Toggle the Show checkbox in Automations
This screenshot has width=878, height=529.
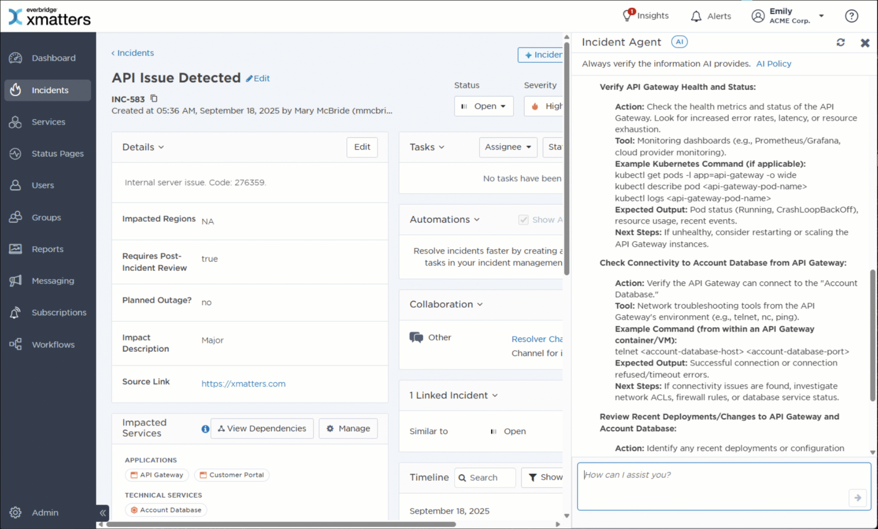[x=523, y=220]
